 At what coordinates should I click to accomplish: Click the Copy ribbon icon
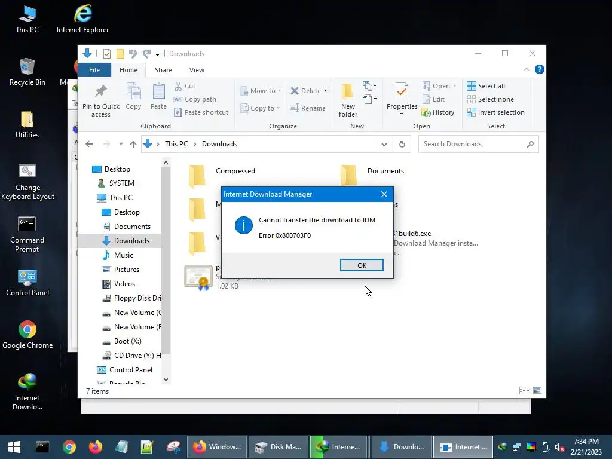point(133,91)
